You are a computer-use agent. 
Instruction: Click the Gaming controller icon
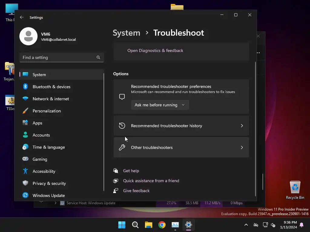(25, 159)
